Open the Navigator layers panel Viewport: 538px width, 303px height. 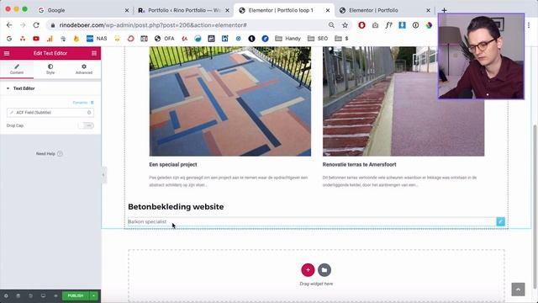pyautogui.click(x=18, y=295)
